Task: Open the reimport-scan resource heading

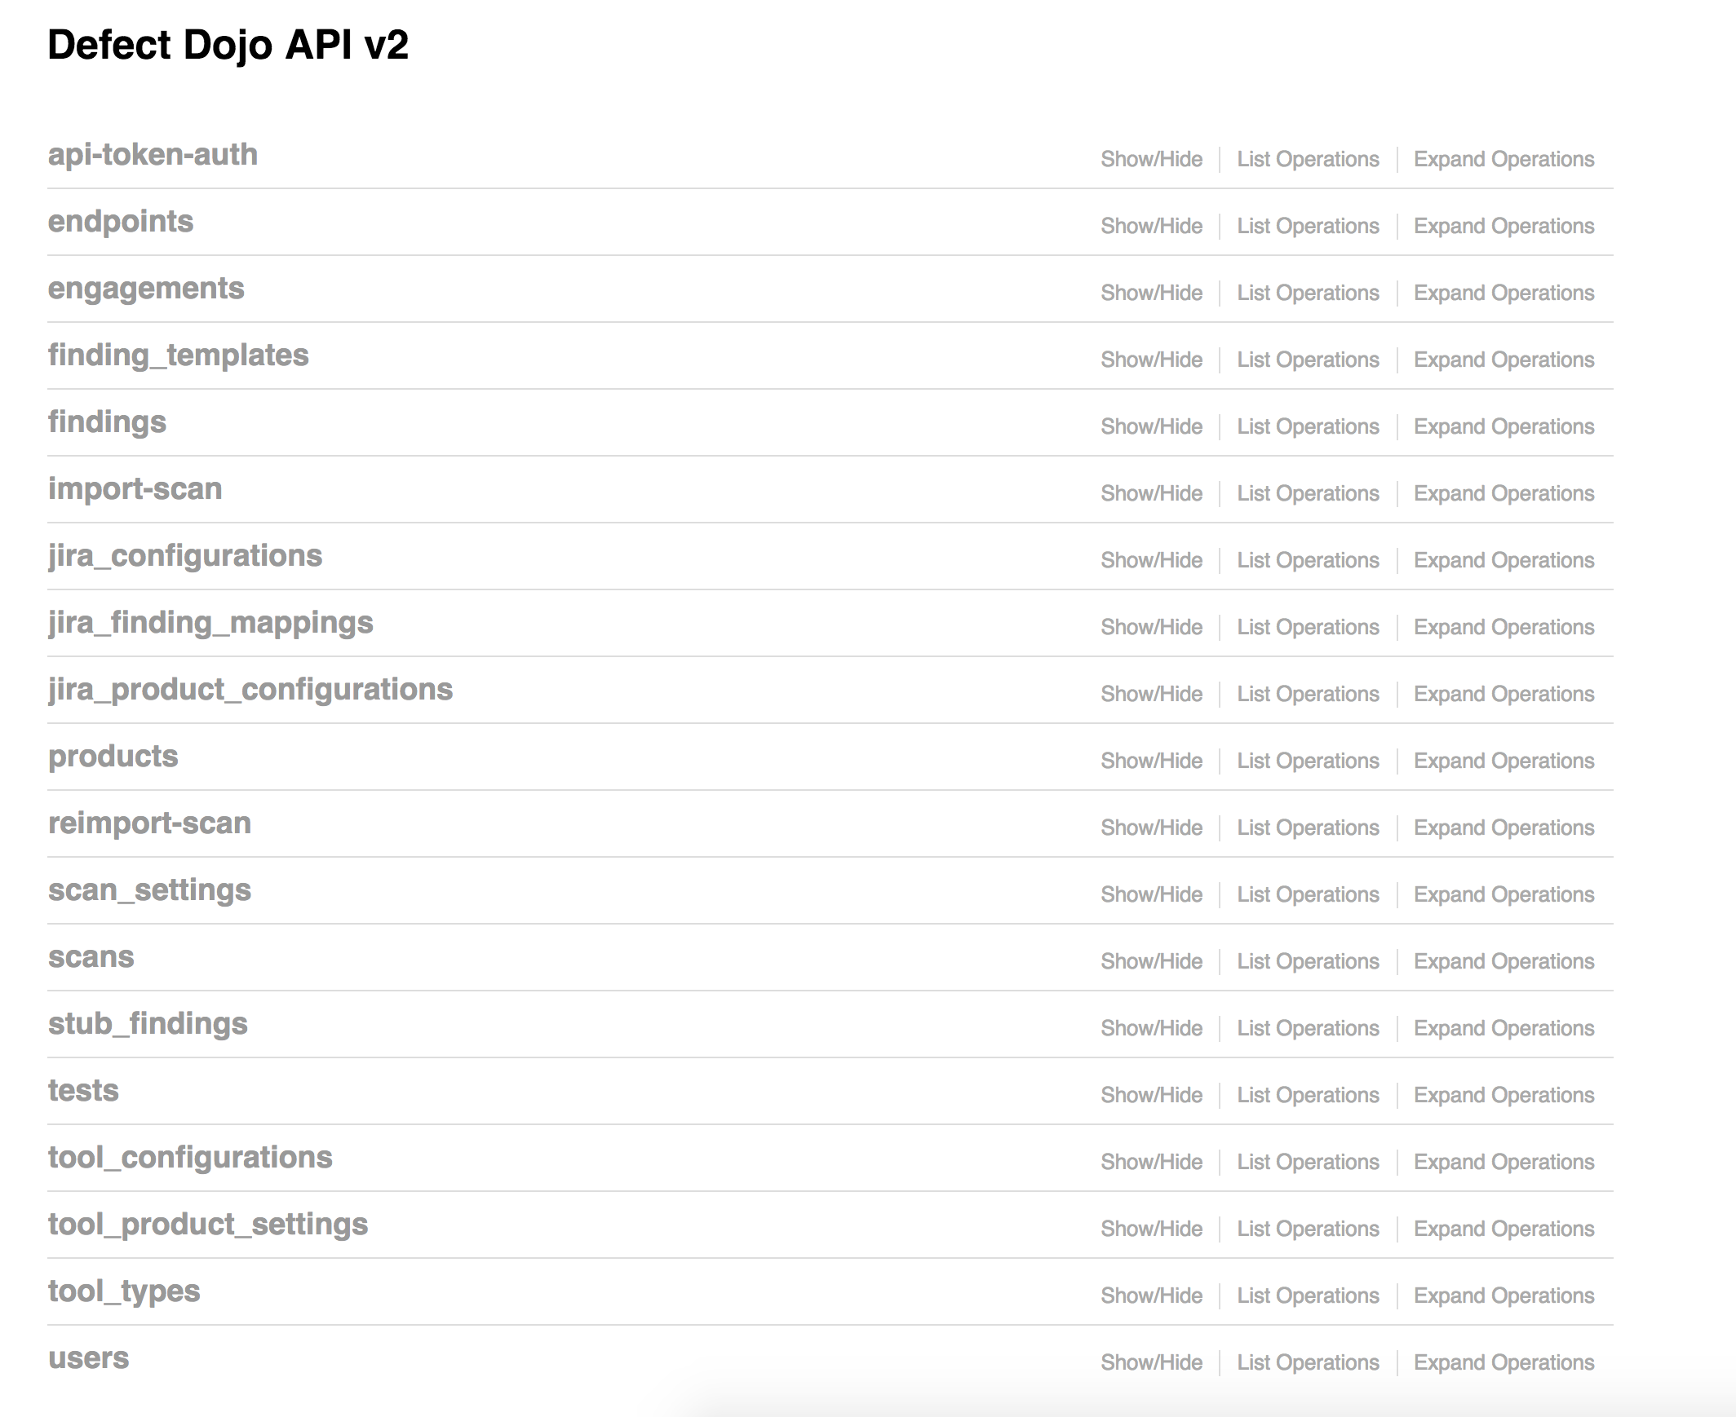Action: pos(149,823)
